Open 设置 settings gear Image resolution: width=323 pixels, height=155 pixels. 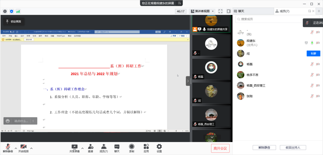159,148
